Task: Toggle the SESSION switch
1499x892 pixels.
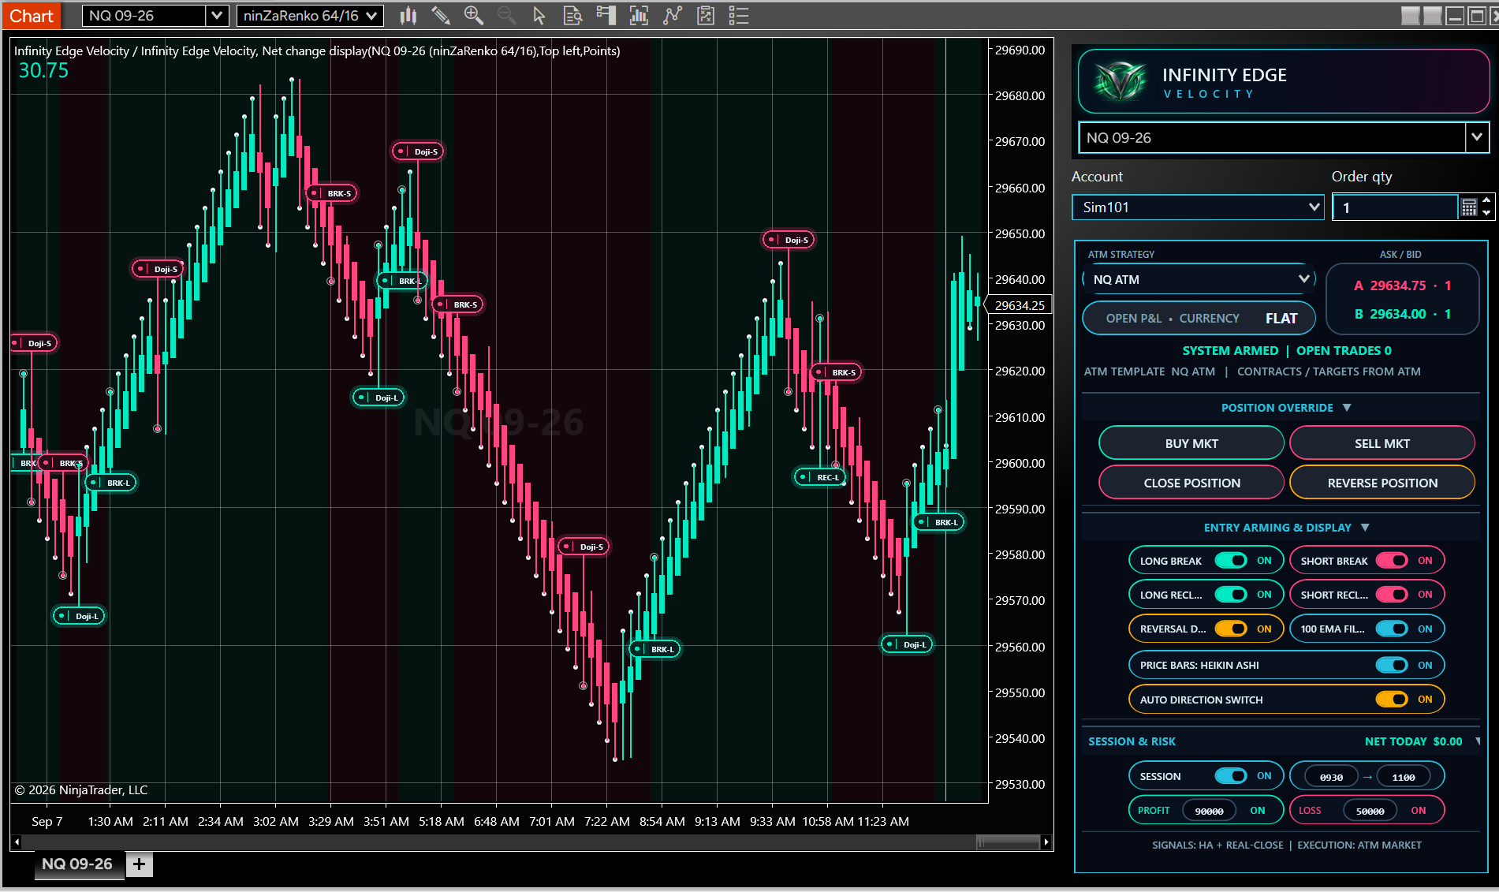Action: [1230, 776]
